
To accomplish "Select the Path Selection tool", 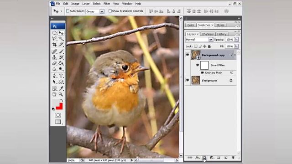I will click(x=54, y=82).
